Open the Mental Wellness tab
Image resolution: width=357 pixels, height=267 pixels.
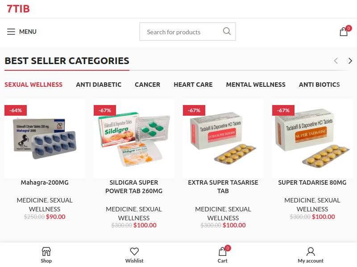(x=256, y=85)
